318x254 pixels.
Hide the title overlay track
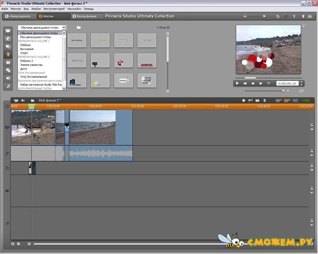pos(312,170)
